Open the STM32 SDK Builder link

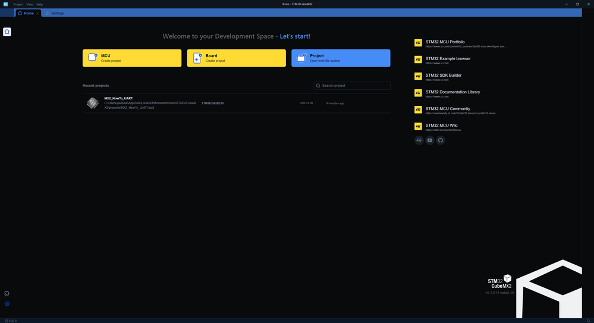tap(443, 75)
